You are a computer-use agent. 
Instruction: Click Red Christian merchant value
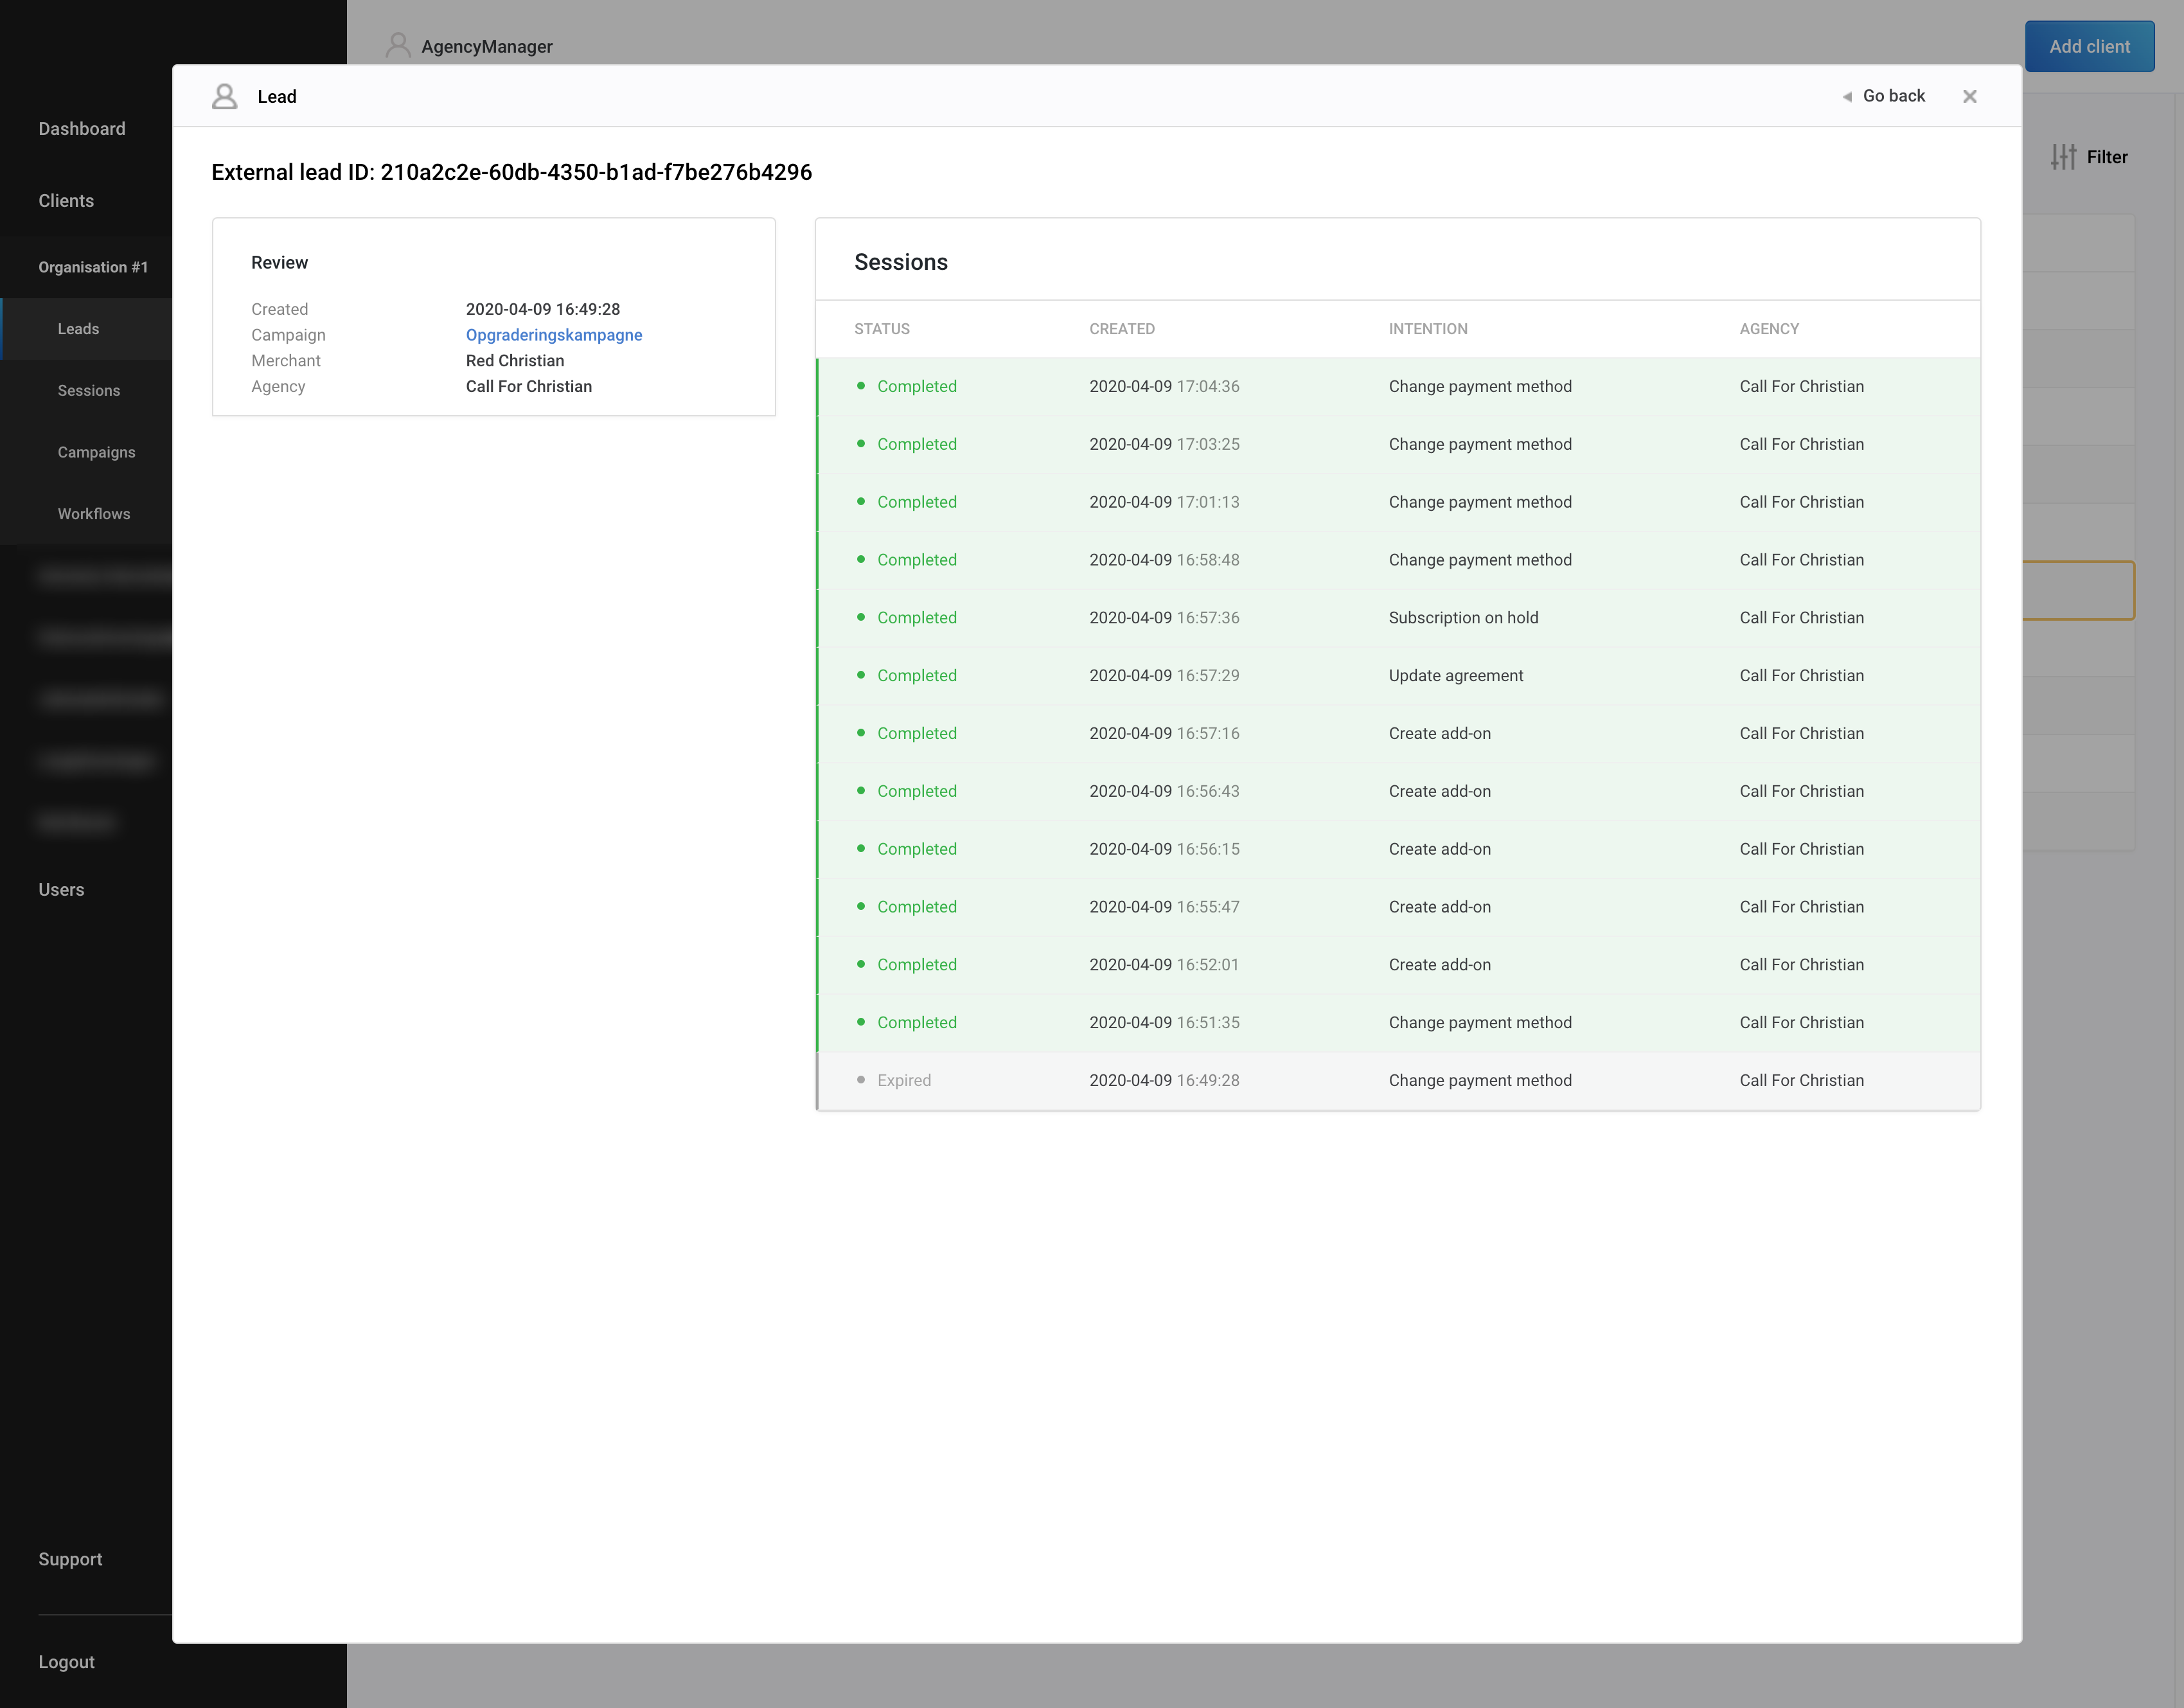(x=515, y=361)
